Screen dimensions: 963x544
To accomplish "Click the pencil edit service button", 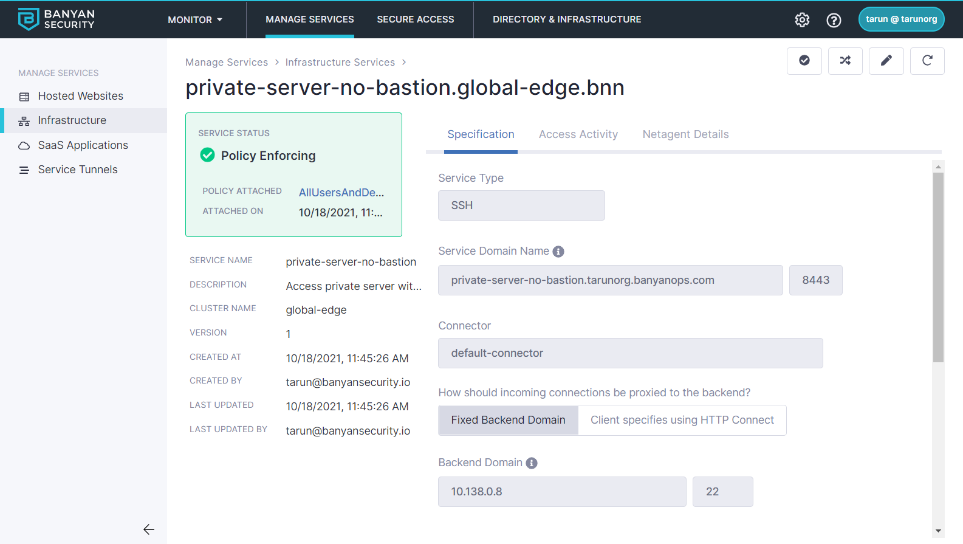I will pyautogui.click(x=886, y=61).
